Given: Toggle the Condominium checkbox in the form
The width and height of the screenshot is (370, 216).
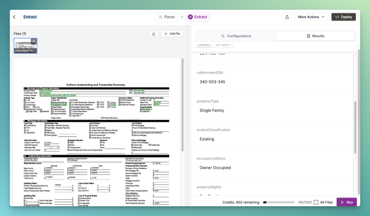Looking at the screenshot, I should (25, 105).
